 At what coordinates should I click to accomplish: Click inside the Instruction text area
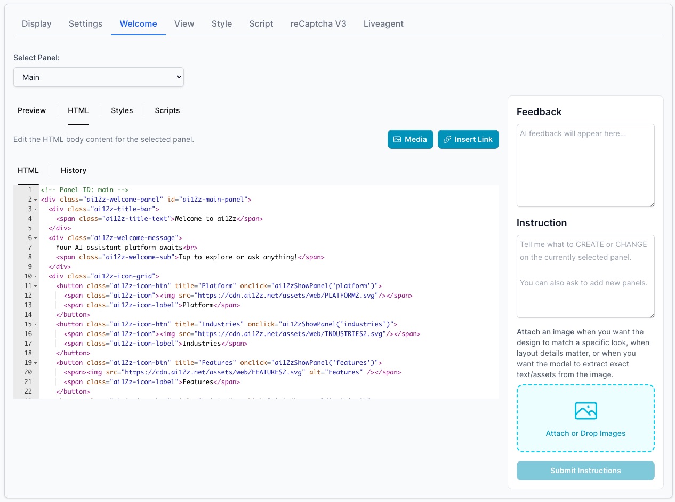tap(585, 276)
